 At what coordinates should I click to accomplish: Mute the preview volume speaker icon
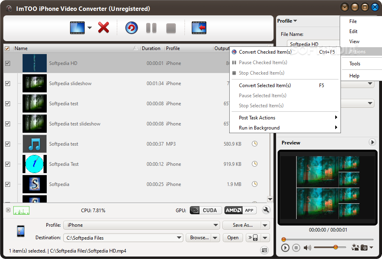tap(307, 248)
